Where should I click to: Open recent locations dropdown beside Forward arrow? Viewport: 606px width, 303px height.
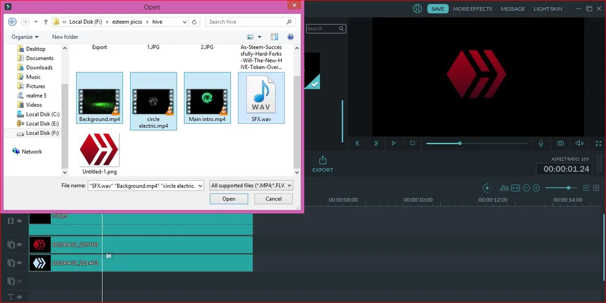click(x=36, y=22)
